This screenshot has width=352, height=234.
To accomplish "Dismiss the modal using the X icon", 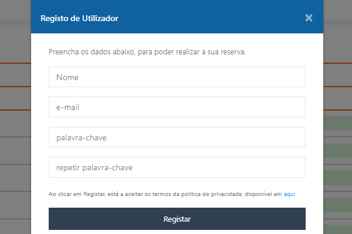I will (309, 18).
